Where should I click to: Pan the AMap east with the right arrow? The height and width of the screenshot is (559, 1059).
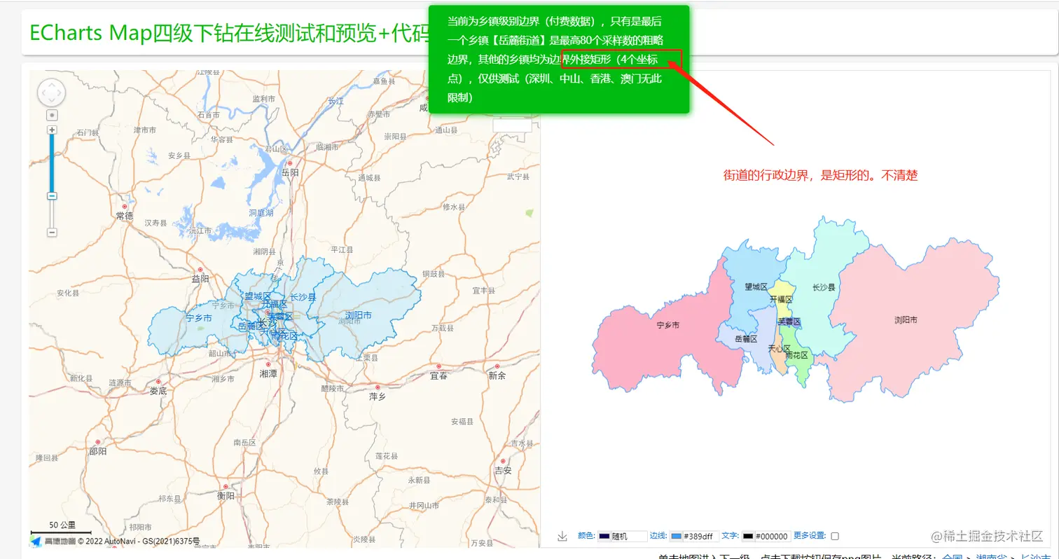[60, 93]
